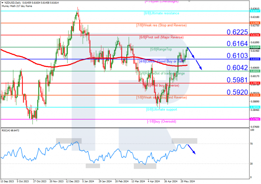The image size is (261, 184).
Task: Click the RSI 70 level scale value
Action: point(252,144)
